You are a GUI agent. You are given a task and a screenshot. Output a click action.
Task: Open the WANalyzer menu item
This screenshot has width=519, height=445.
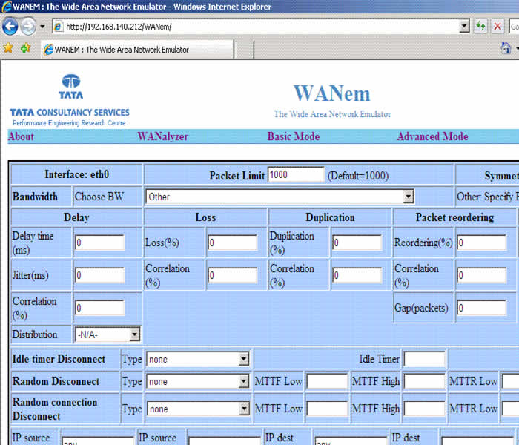pos(162,136)
